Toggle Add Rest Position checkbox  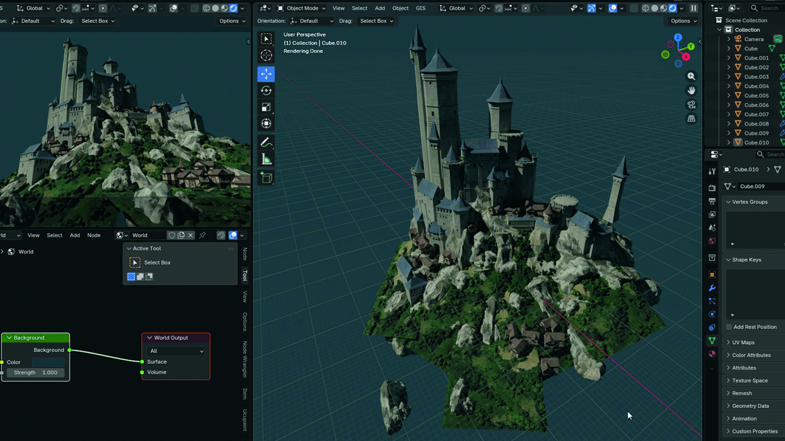coord(729,327)
